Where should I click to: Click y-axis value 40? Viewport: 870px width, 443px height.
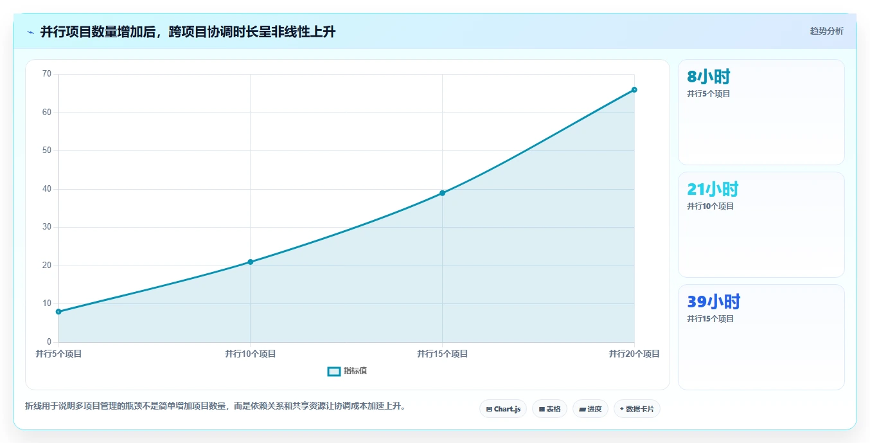point(46,189)
